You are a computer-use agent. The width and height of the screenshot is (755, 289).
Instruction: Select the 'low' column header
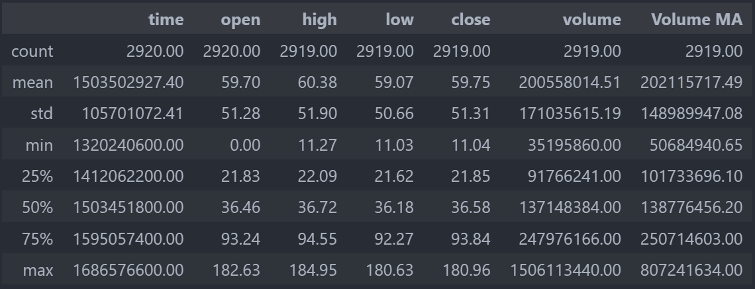[x=399, y=19]
